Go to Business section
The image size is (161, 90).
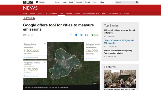[x=53, y=13]
